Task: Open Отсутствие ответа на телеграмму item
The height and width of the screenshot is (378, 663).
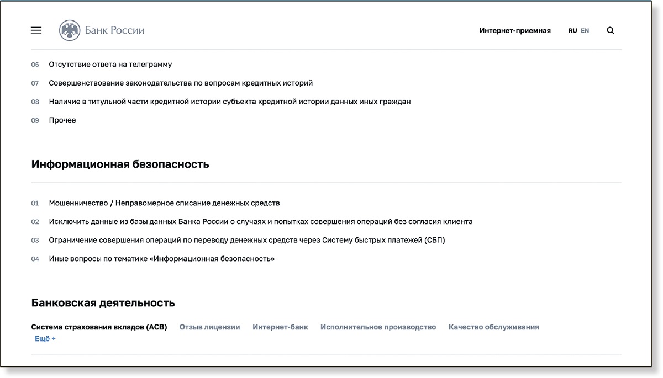Action: (110, 65)
